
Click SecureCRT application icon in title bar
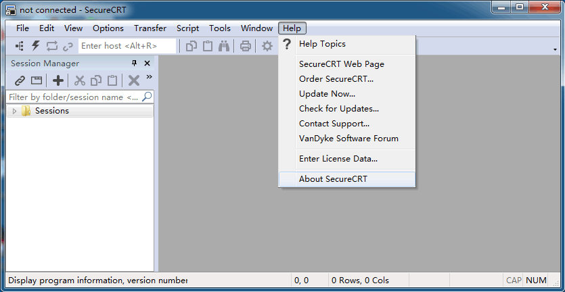pyautogui.click(x=10, y=9)
